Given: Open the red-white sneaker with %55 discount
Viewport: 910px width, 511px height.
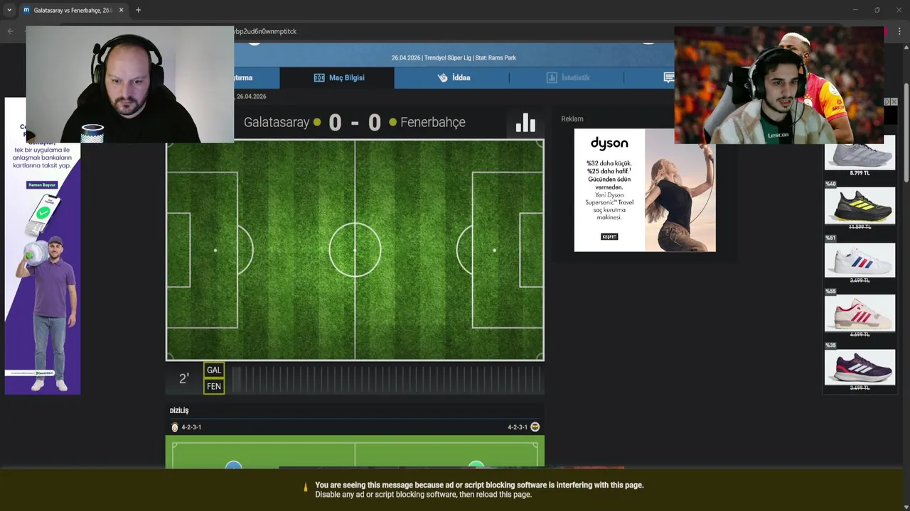Looking at the screenshot, I should [860, 313].
